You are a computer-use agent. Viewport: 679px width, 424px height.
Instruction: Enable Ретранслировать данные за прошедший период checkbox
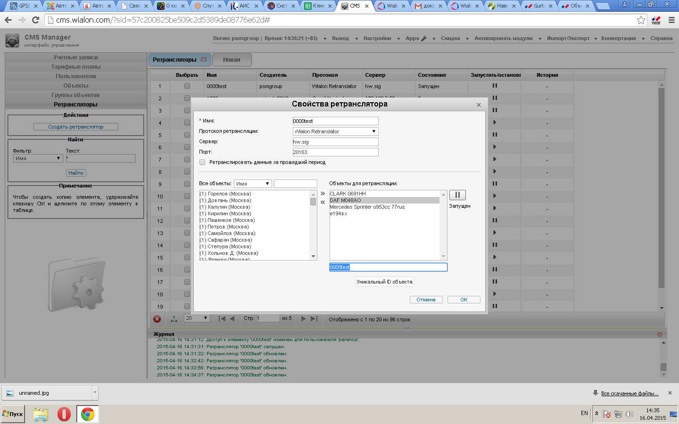coord(202,162)
